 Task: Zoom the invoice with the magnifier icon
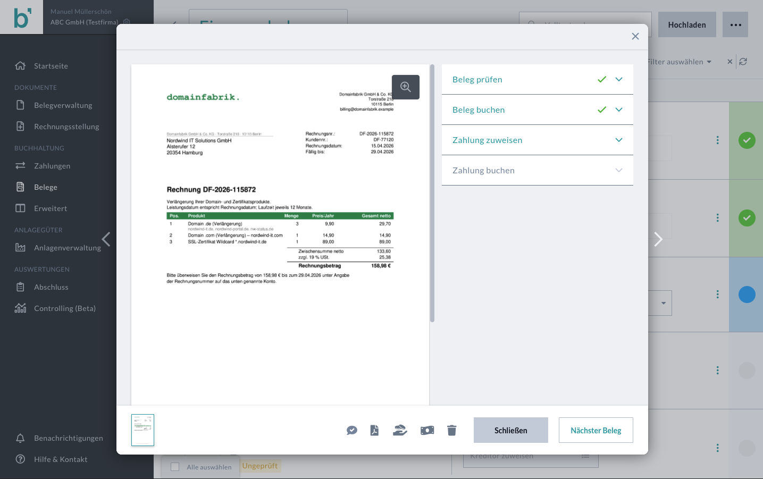coord(406,87)
